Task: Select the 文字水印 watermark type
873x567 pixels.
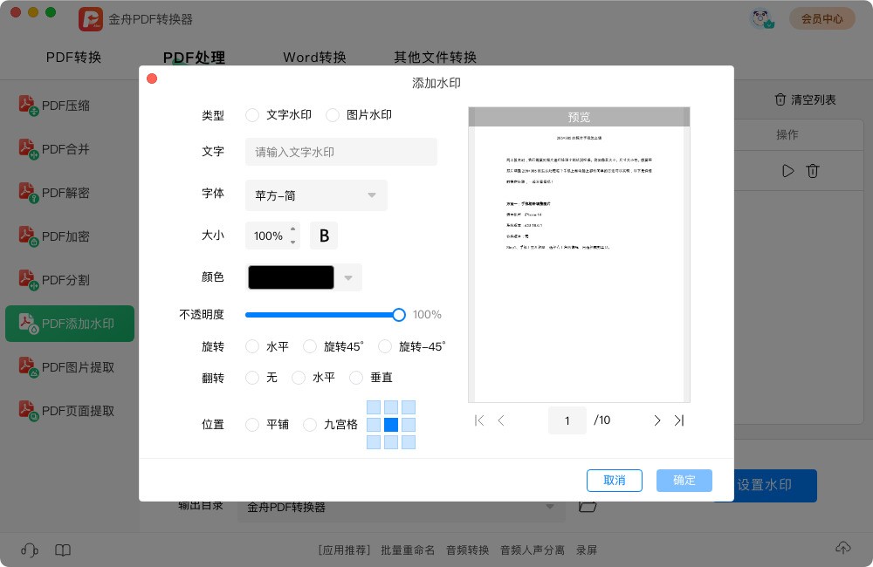Action: click(252, 114)
